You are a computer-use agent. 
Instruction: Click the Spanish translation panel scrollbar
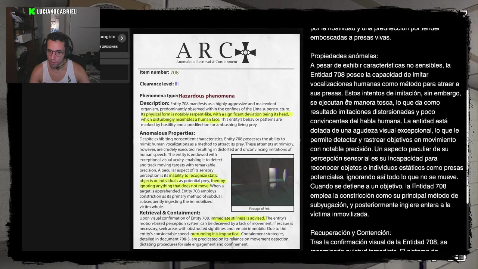tap(468, 146)
